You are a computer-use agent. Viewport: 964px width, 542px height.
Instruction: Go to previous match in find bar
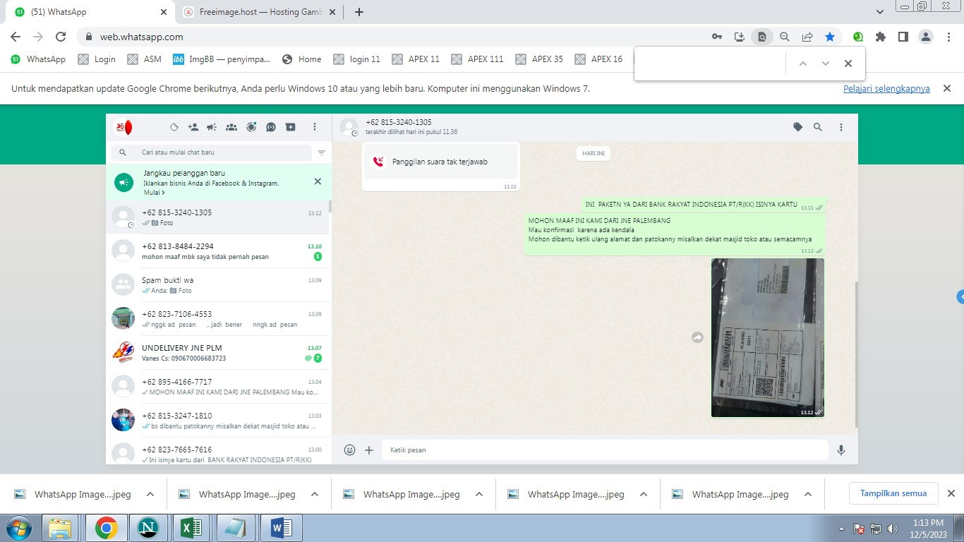click(x=802, y=64)
